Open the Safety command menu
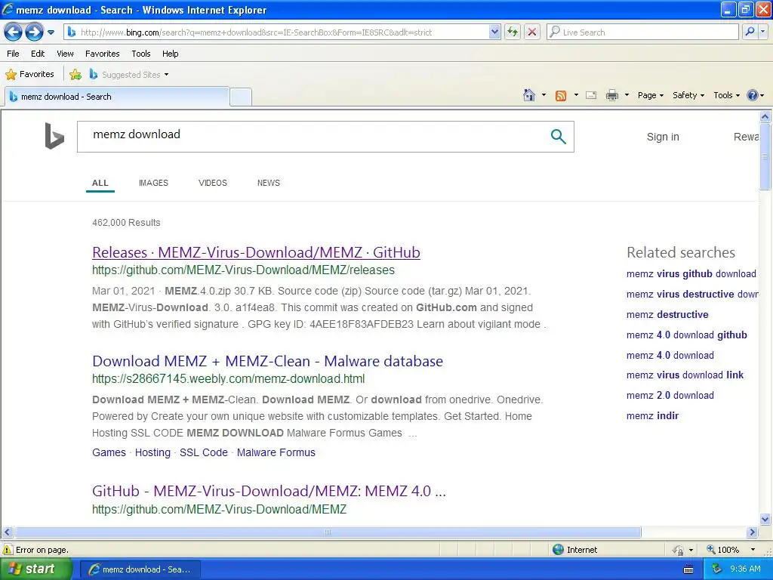This screenshot has width=773, height=580. pyautogui.click(x=688, y=95)
